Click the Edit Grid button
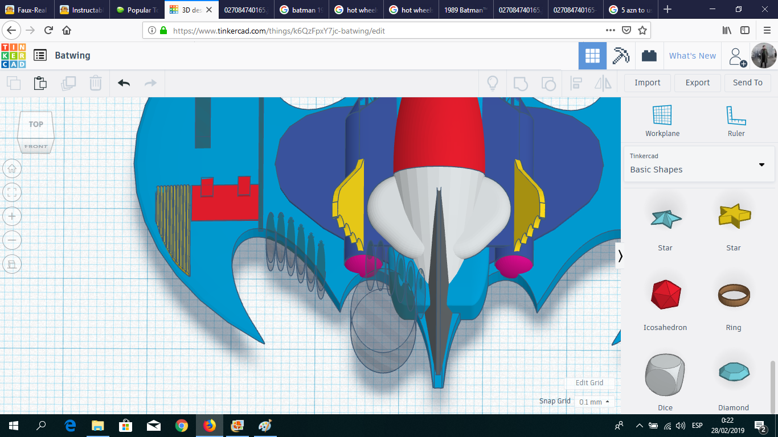Screen dimensions: 778x437 coord(589,383)
